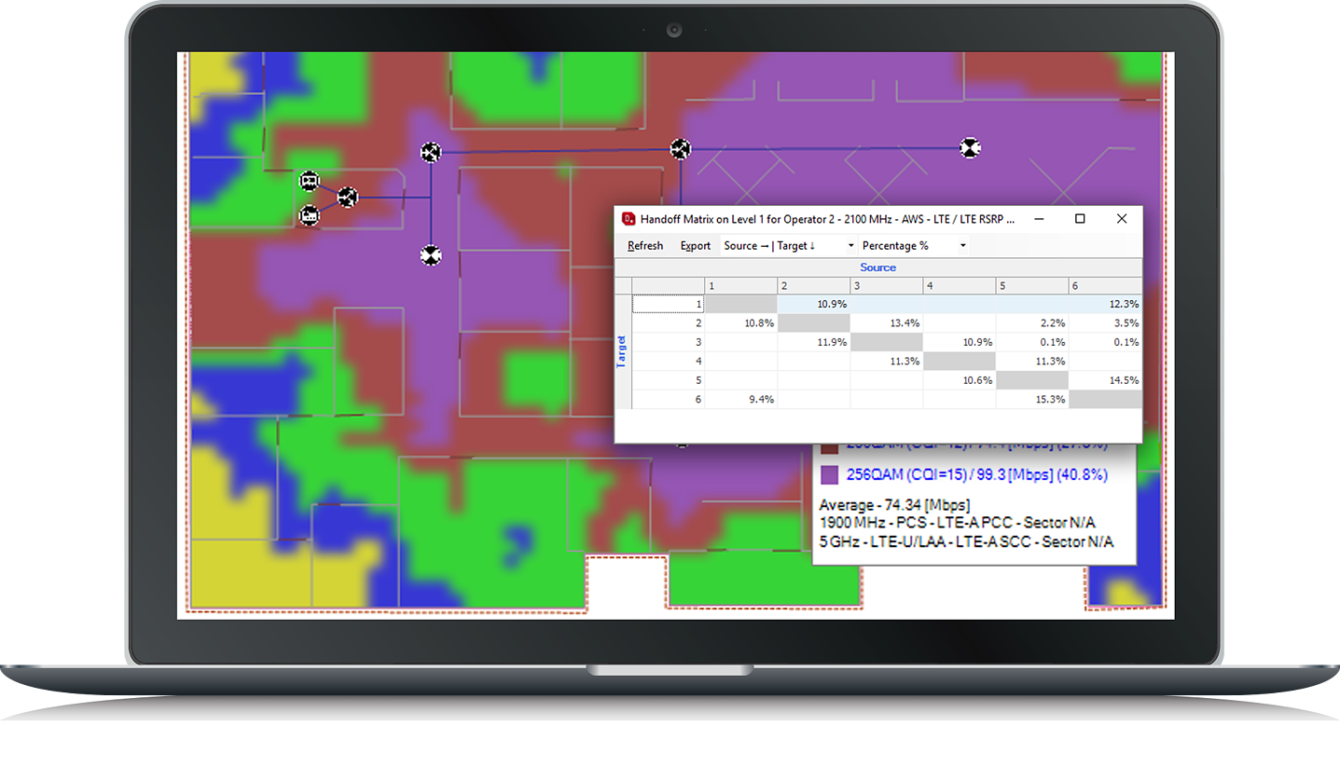Click the 10.6% cell in the matrix
This screenshot has height=767, width=1340.
[959, 379]
